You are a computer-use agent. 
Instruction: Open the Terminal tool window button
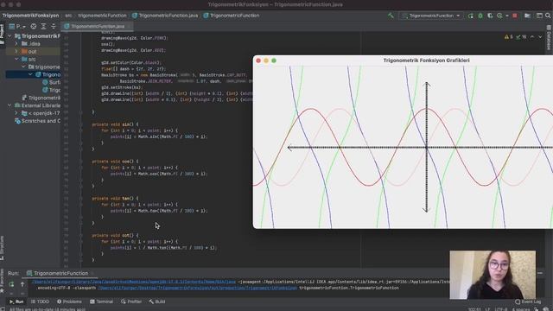(x=102, y=301)
